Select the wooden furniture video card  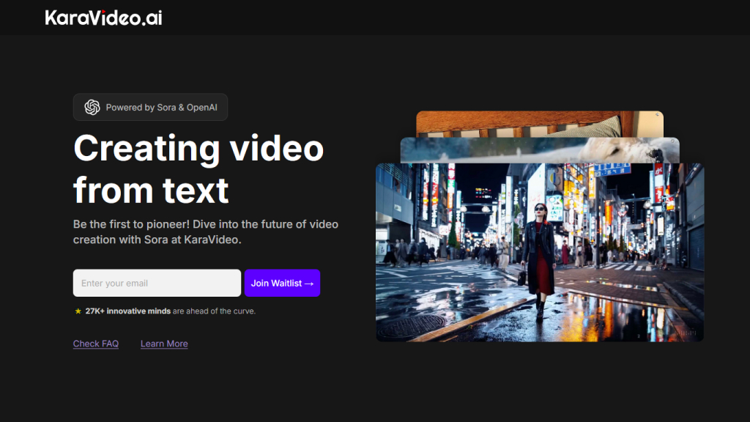pyautogui.click(x=540, y=125)
